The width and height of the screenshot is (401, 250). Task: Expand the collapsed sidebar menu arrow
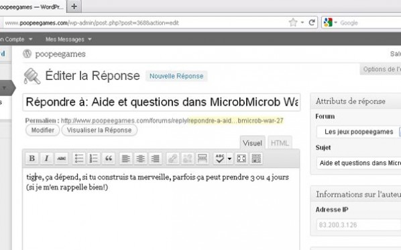[4, 88]
